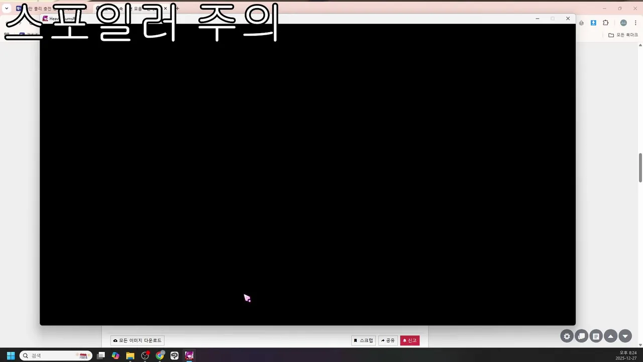
Task: Click the Chrome page vertical scrollbar thumb
Action: [x=640, y=167]
